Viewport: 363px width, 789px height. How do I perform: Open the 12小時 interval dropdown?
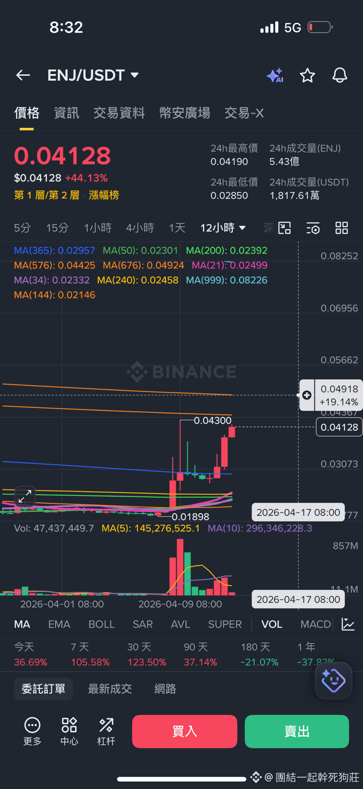tap(223, 228)
